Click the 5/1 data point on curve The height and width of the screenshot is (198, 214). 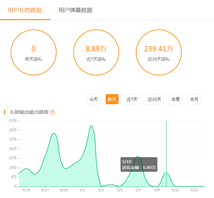82,155
